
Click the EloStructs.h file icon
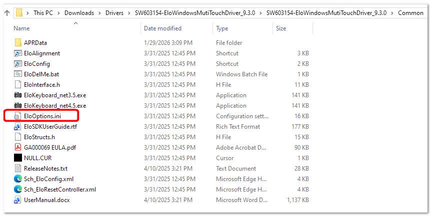18,137
